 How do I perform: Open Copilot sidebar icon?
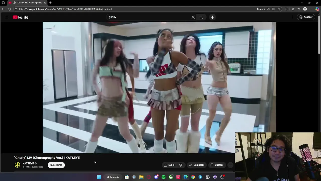317,9
